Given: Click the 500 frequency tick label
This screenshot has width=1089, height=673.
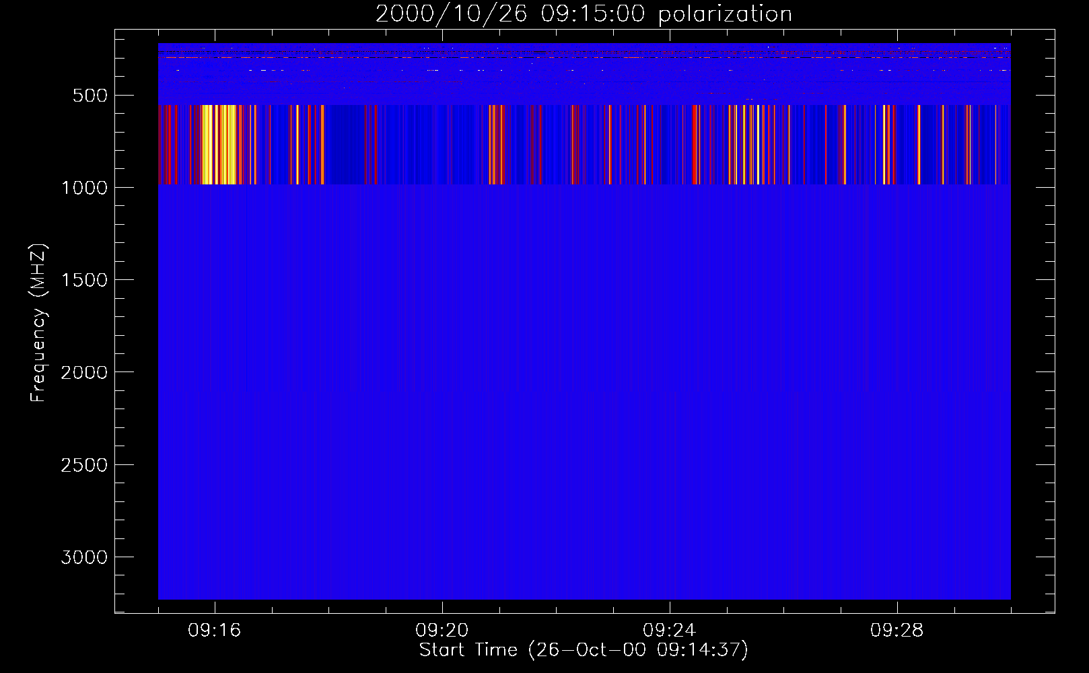Looking at the screenshot, I should point(90,96).
